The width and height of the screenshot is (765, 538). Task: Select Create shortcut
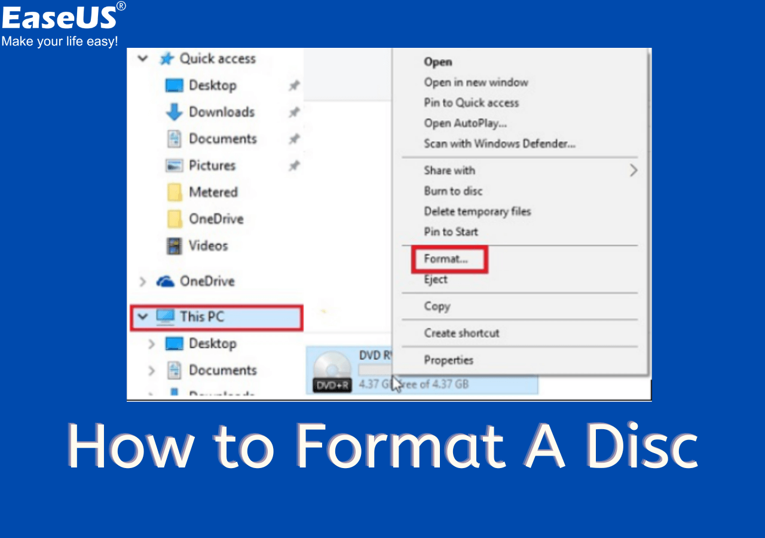pyautogui.click(x=461, y=333)
